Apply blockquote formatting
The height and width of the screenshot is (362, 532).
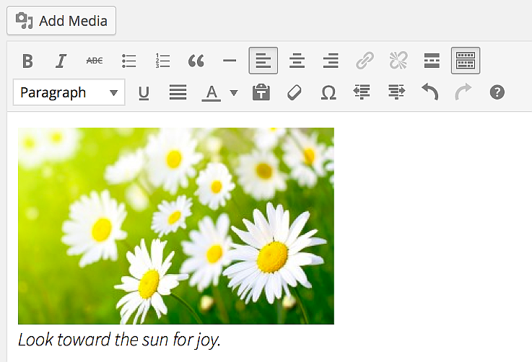coord(196,61)
